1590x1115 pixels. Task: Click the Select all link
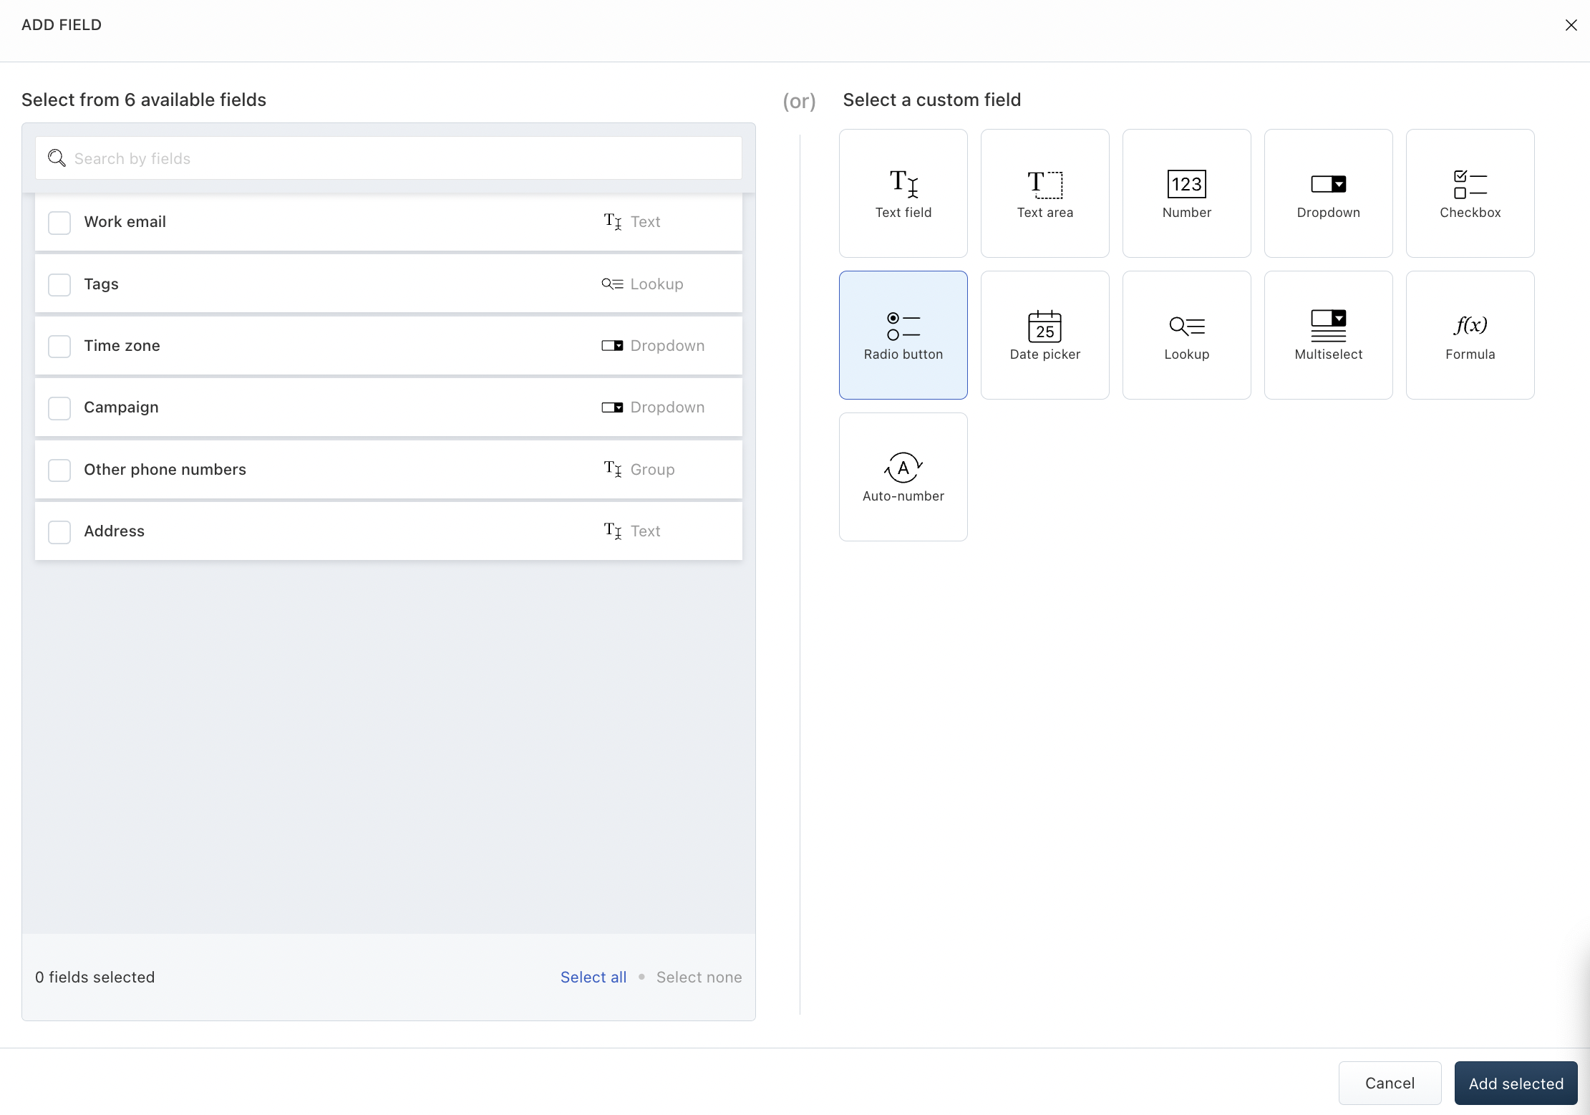[x=593, y=978]
